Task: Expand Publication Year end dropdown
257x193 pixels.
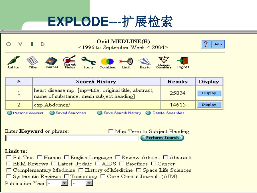Action: coord(89,183)
